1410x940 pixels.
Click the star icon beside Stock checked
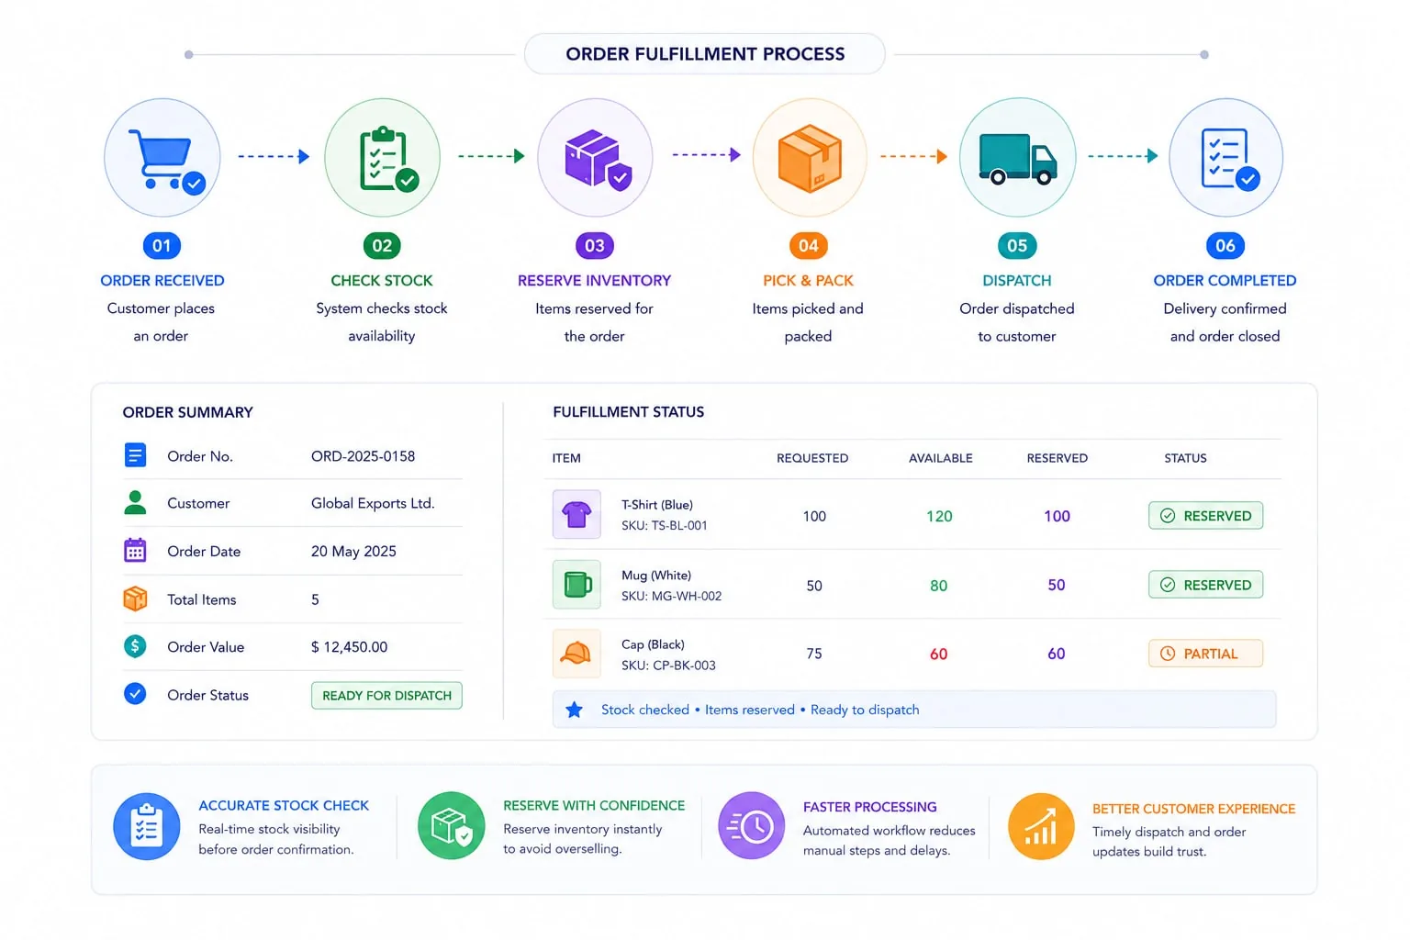(x=575, y=710)
